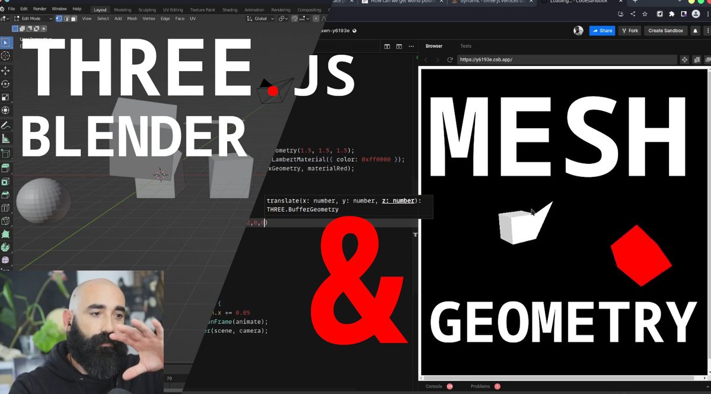
Task: Select the Scale tool in Blender
Action: coord(5,97)
